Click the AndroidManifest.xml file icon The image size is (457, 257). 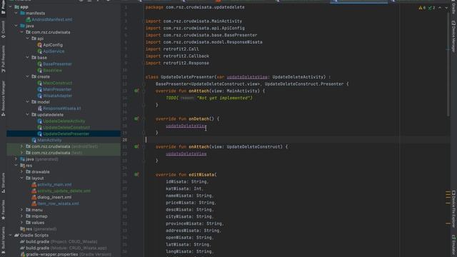[29, 19]
